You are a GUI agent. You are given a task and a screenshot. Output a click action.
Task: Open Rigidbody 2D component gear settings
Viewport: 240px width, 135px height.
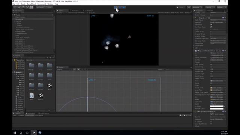(225, 18)
